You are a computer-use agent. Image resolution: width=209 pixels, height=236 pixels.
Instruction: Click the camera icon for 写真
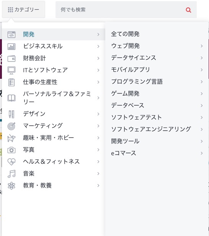(x=11, y=150)
